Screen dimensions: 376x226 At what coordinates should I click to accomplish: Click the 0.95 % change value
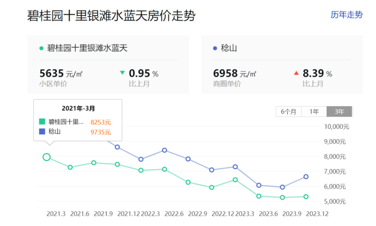[144, 73]
